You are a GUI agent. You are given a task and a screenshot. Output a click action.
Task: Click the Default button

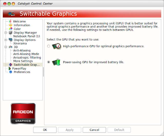(119, 130)
